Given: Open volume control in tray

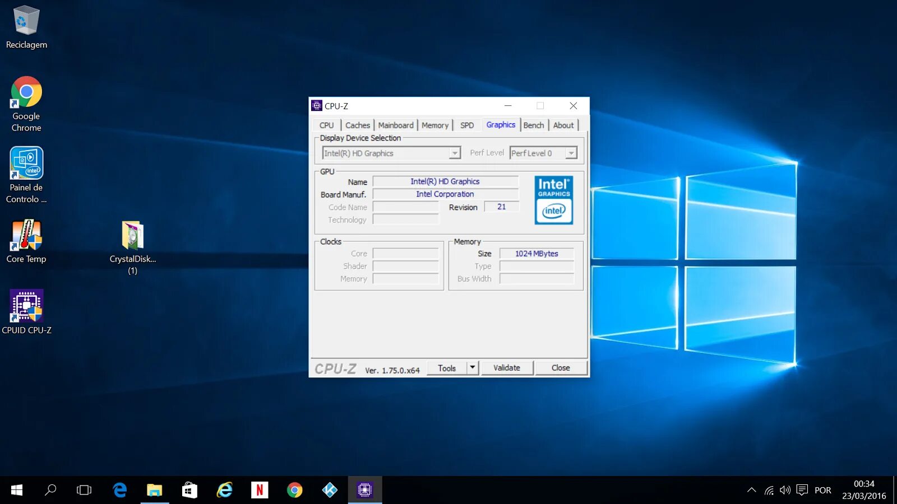Looking at the screenshot, I should point(785,490).
